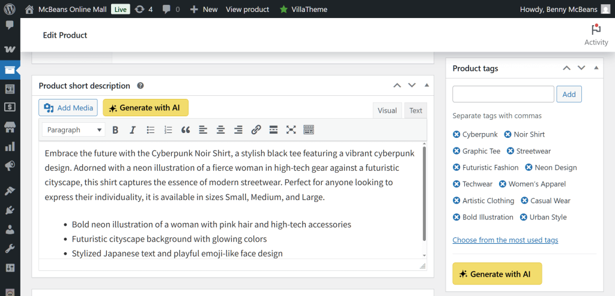This screenshot has height=296, width=615.
Task: Click the editor resize handle corner
Action: pyautogui.click(x=423, y=266)
